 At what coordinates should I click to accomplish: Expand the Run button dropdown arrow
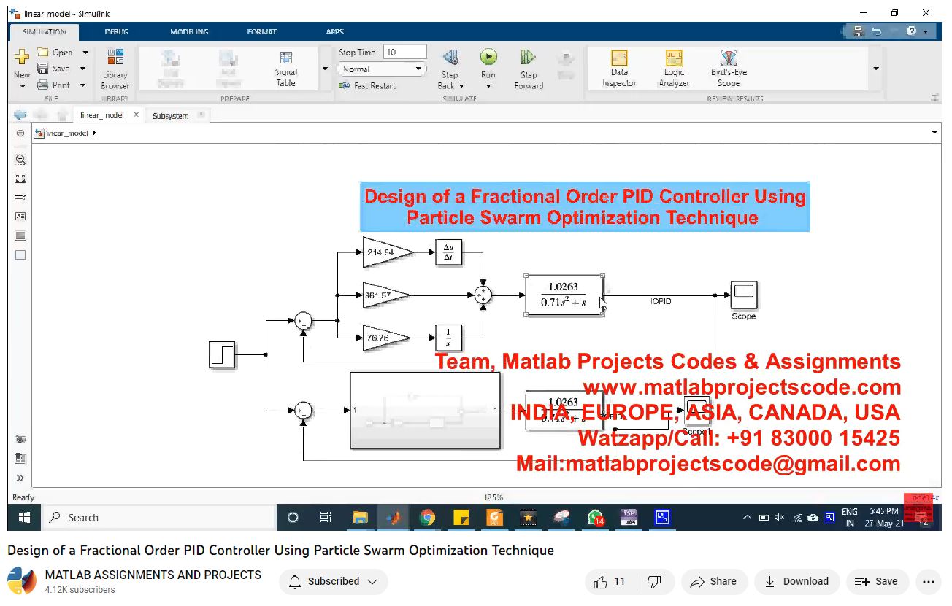488,86
